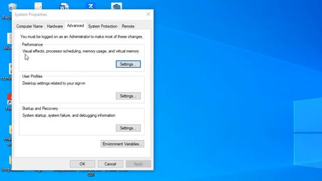Open Performance Settings button

click(128, 64)
